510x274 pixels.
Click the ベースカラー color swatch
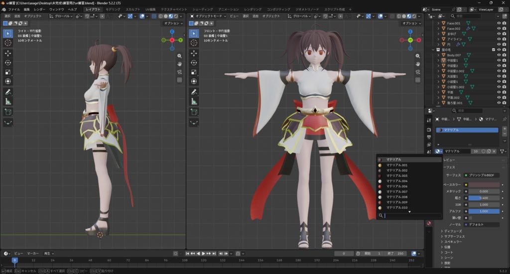pyautogui.click(x=484, y=184)
